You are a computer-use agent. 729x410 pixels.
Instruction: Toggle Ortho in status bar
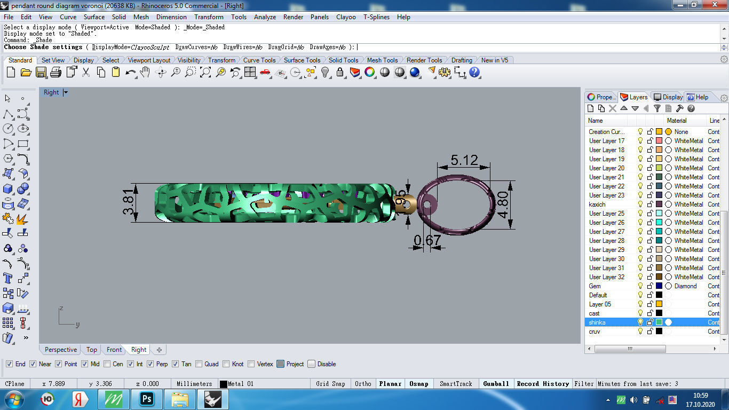pos(363,384)
